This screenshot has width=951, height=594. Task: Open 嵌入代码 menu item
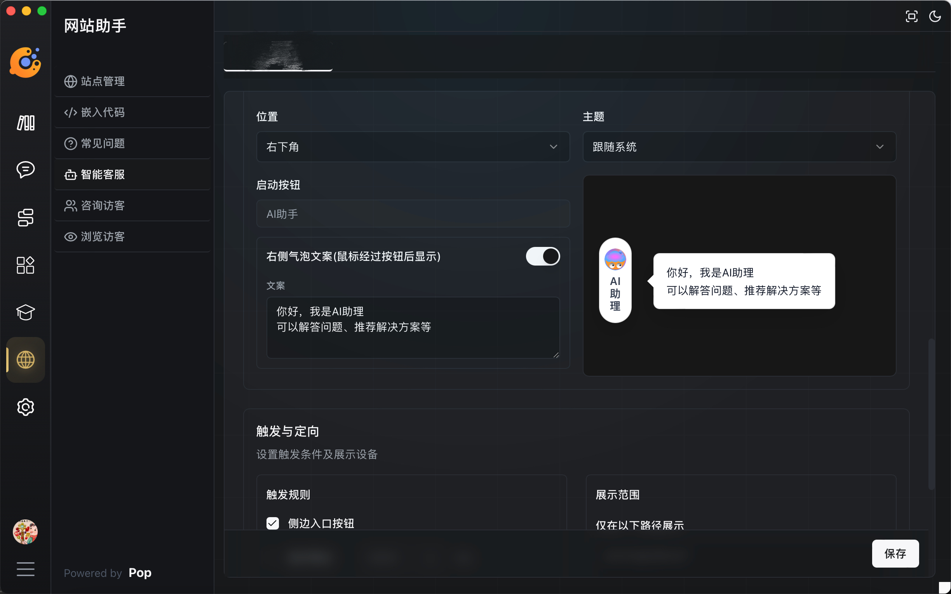[102, 112]
